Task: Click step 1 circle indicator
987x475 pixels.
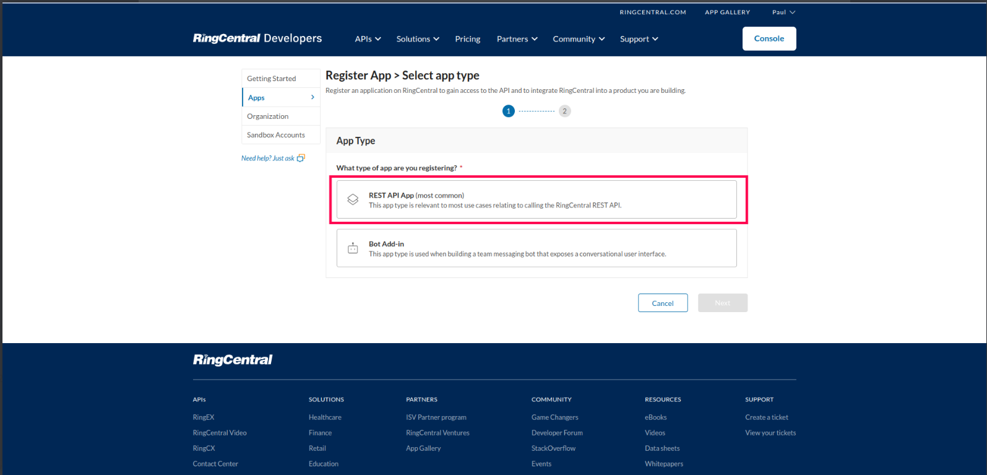Action: (509, 111)
